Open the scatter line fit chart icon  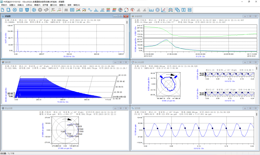pos(164,10)
